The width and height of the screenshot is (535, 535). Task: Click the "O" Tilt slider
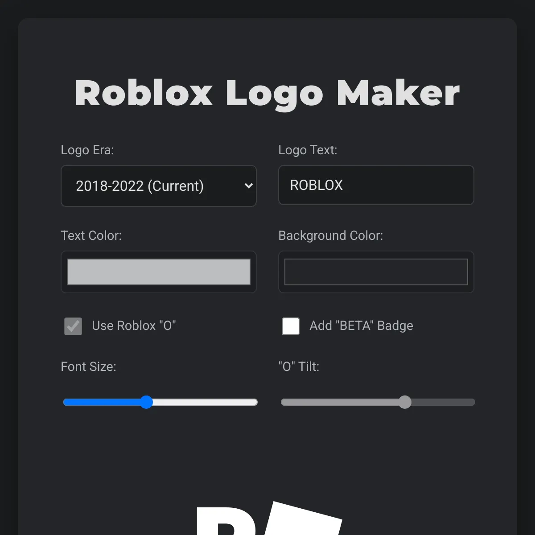tap(378, 402)
